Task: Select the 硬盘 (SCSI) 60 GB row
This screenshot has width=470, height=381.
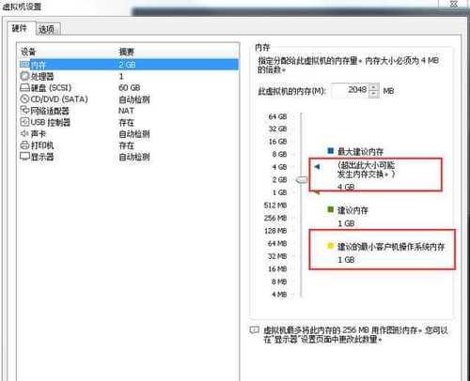Action: pos(129,88)
